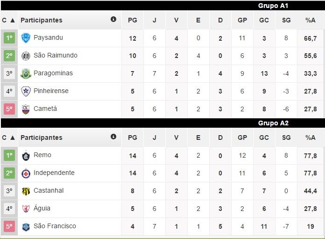The image size is (325, 239).
Task: Open info icon in Grupo A2 header
Action: [113, 137]
